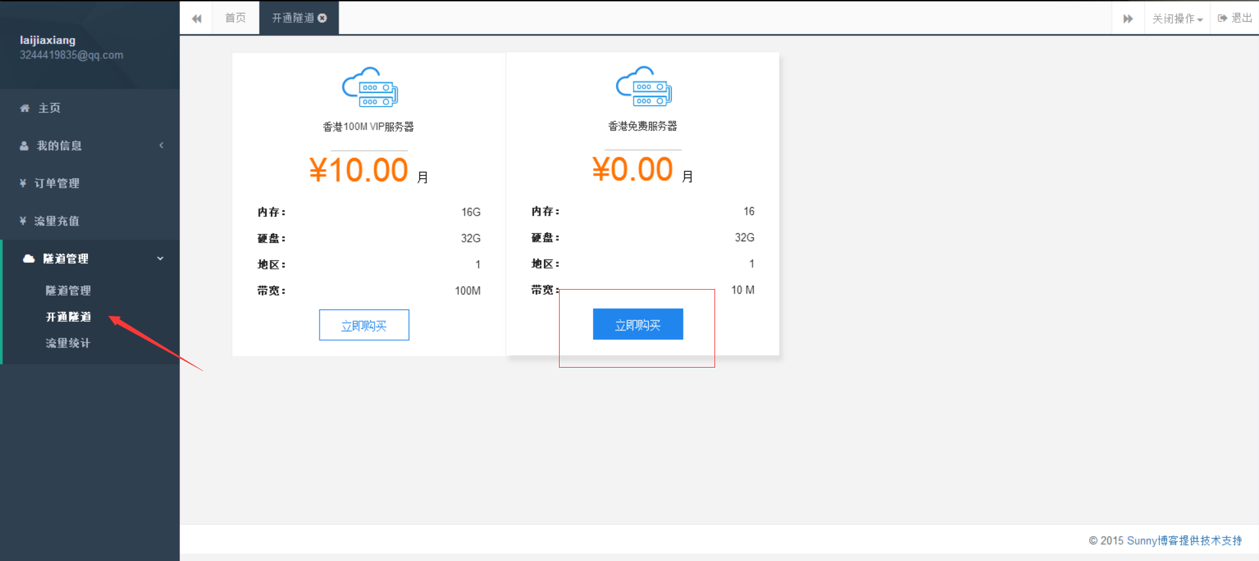Open the Sunny博客提供技术支持 footer link
Screen dimensions: 1259x561
tap(1184, 541)
